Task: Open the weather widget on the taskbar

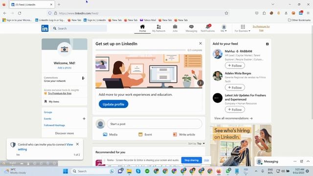Action: pos(16,171)
